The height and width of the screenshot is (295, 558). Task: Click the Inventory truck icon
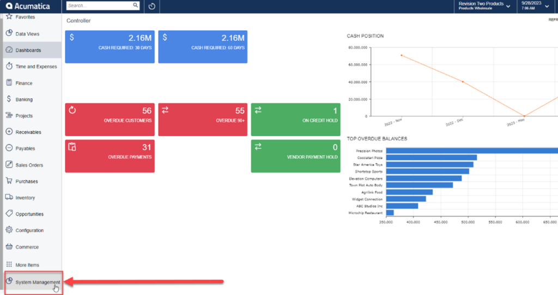[x=9, y=197]
